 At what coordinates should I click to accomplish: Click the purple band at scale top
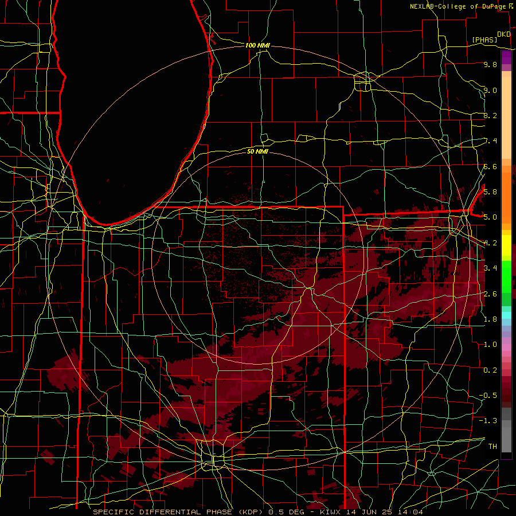coord(506,57)
